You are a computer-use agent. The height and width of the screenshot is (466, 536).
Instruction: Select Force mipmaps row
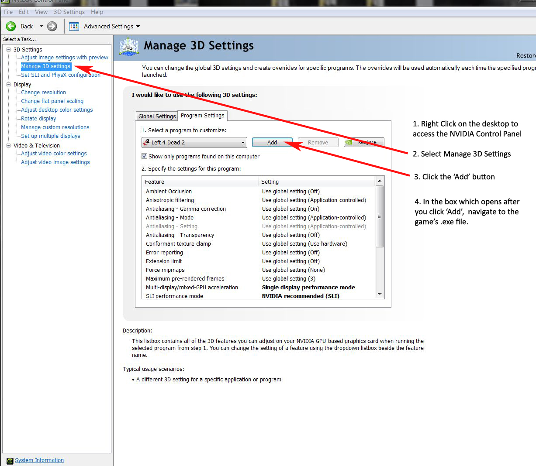pos(259,270)
